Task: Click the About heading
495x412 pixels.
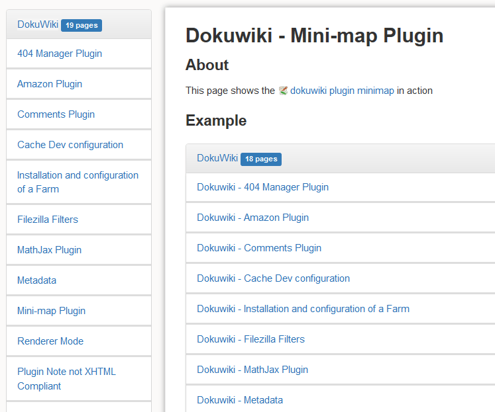Action: (207, 65)
